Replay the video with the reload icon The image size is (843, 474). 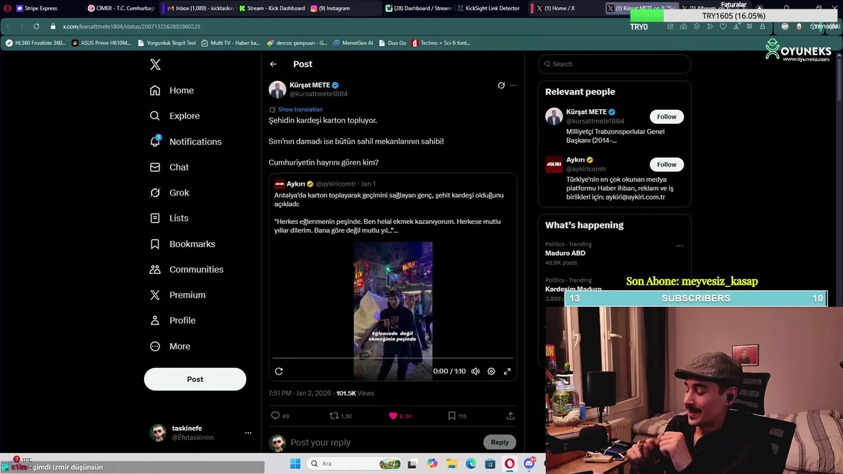(279, 371)
